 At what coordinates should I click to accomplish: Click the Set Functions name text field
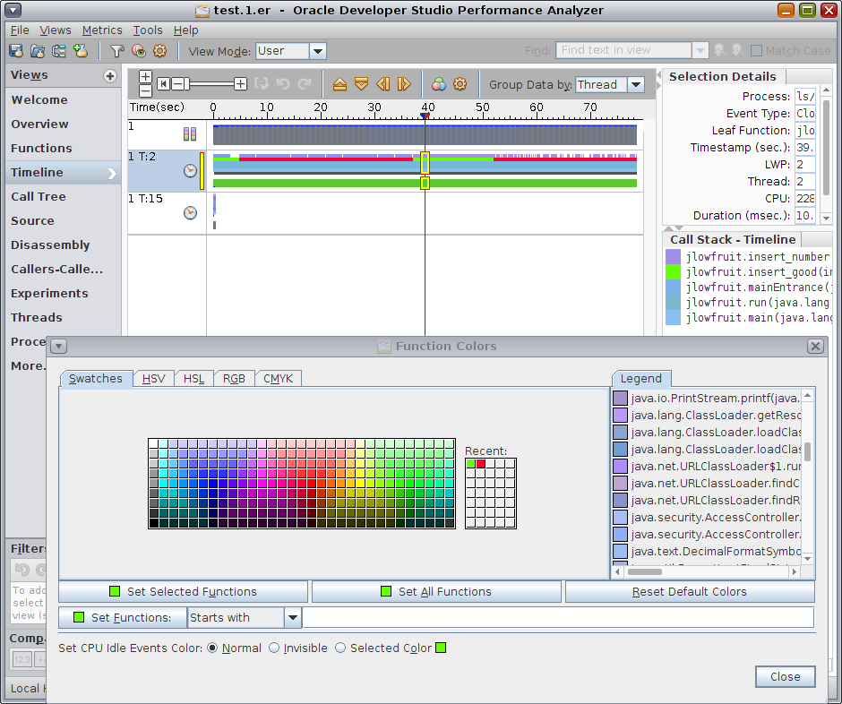click(x=558, y=617)
